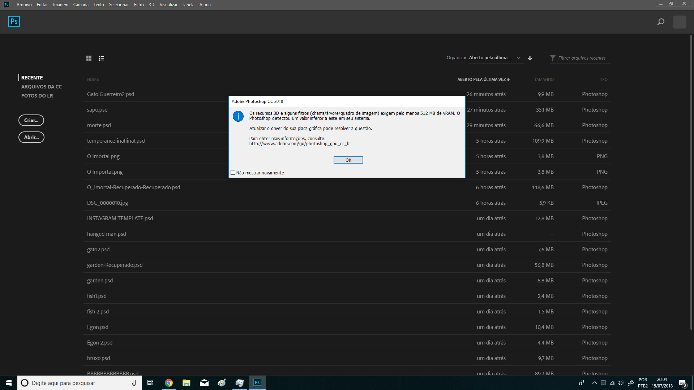Click the Photoshop home logo icon
This screenshot has height=390, width=694.
(14, 22)
